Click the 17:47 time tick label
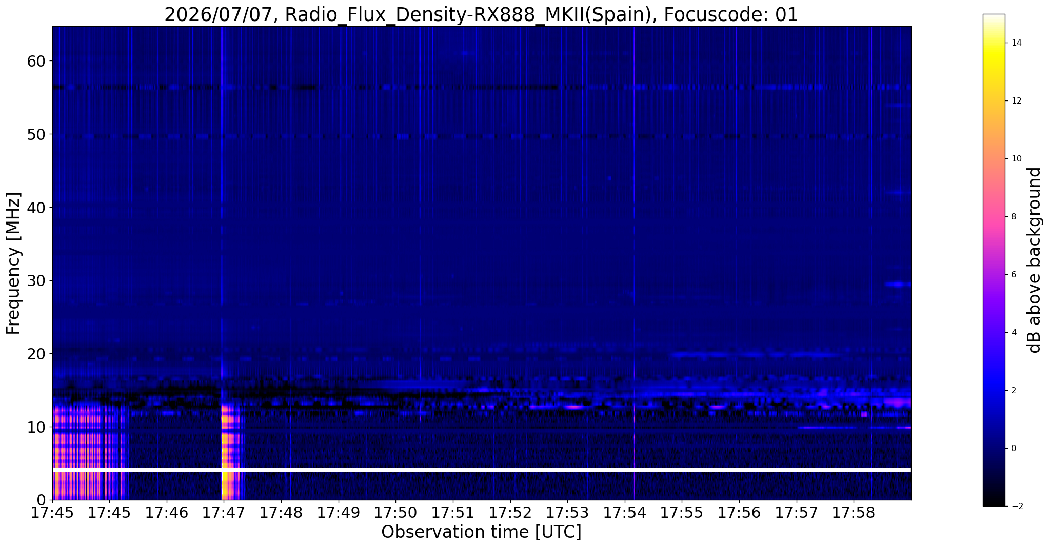 (223, 512)
